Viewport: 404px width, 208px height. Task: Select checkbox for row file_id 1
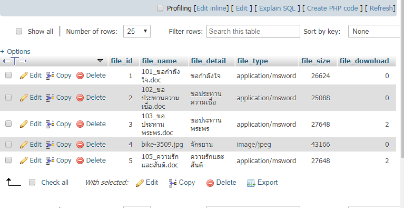[x=8, y=75]
